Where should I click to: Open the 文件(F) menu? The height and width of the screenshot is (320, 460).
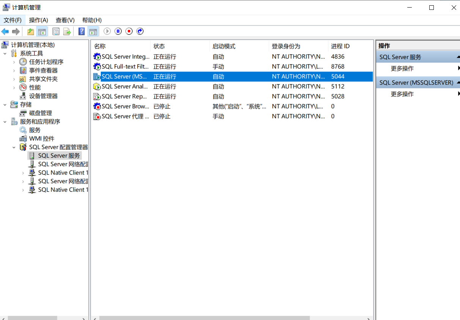[x=13, y=20]
